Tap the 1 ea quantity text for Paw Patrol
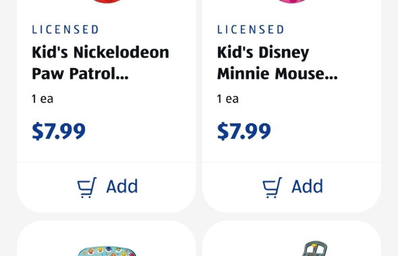Screen dimensions: 398x256 coord(42,98)
